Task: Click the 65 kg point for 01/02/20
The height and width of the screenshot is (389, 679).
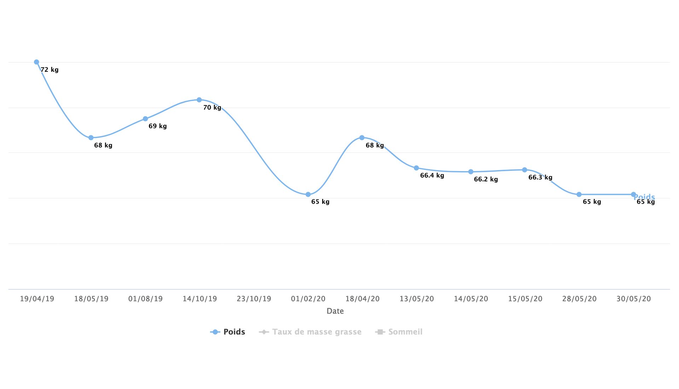Action: click(308, 194)
